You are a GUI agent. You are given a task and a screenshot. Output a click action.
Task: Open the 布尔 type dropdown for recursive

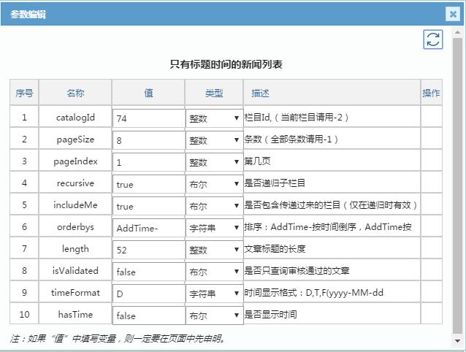[214, 184]
